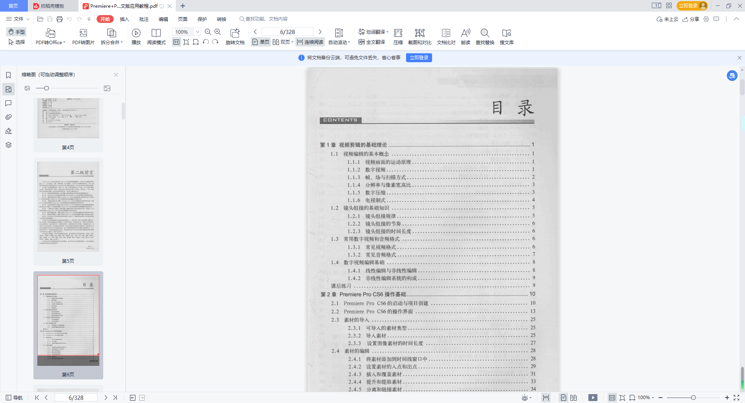Select the 手型 hand tool

17,32
